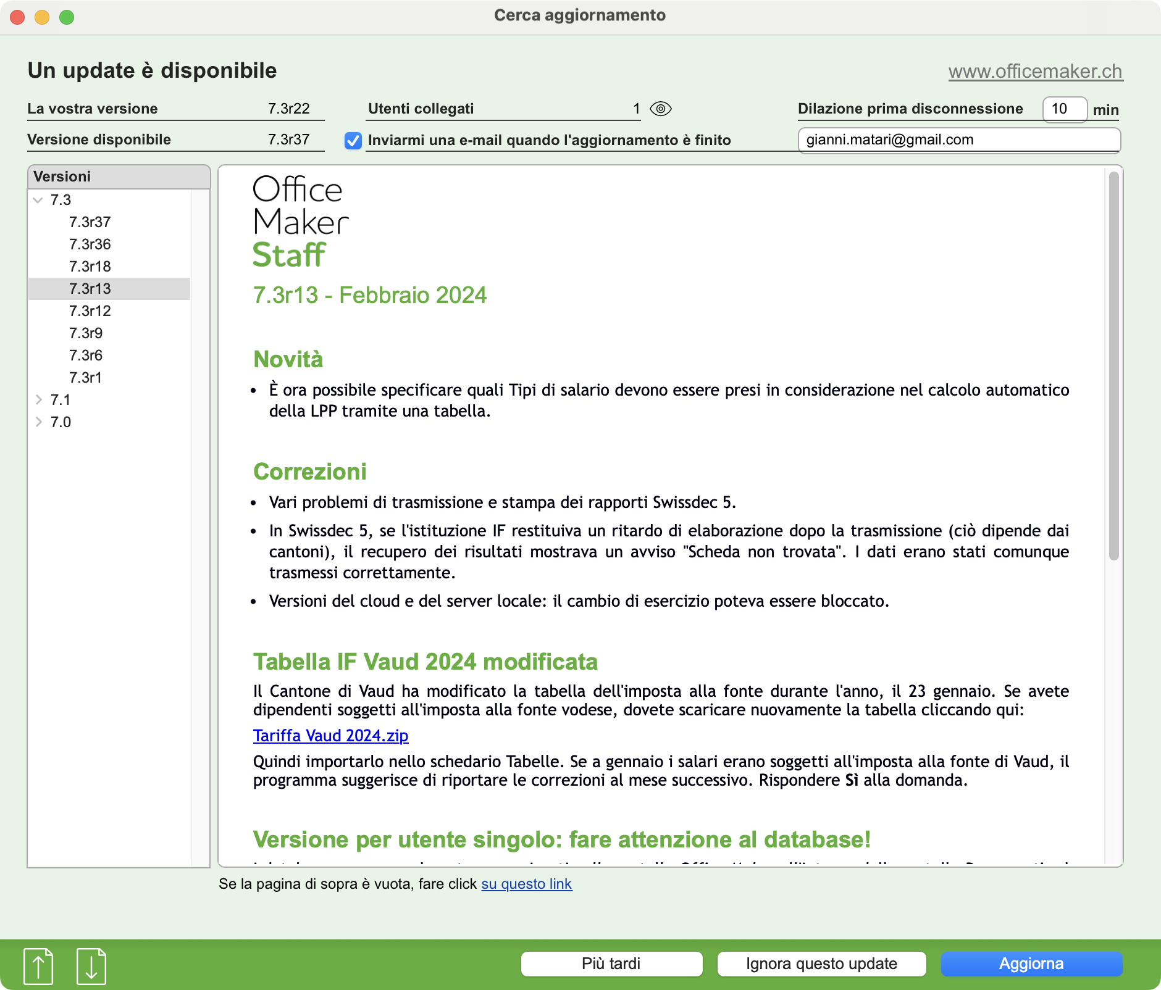
Task: Expand the 7.1 version group
Action: coord(38,400)
